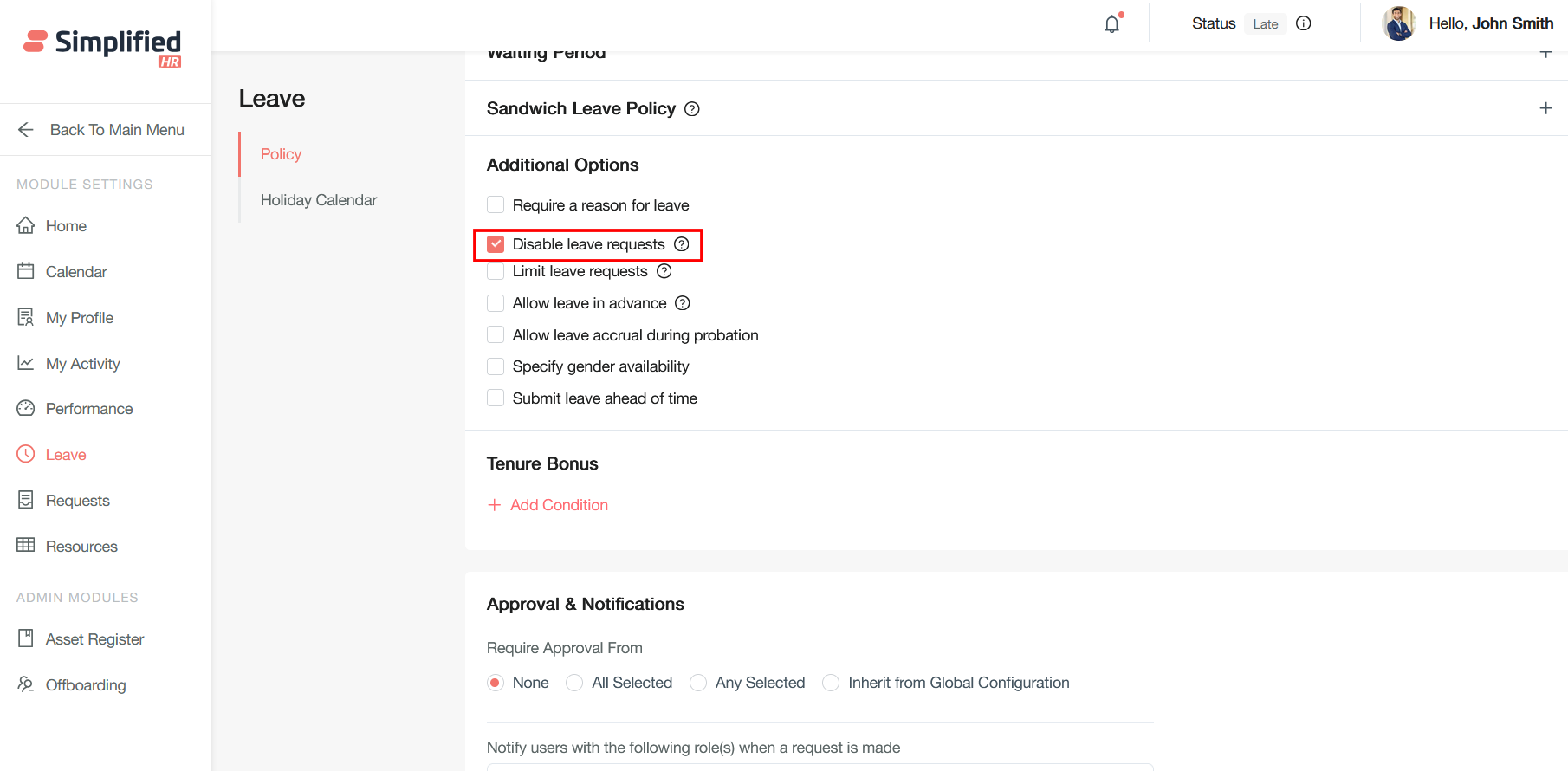Image resolution: width=1568 pixels, height=771 pixels.
Task: Click the Sandwich Leave Policy help icon
Action: (691, 109)
